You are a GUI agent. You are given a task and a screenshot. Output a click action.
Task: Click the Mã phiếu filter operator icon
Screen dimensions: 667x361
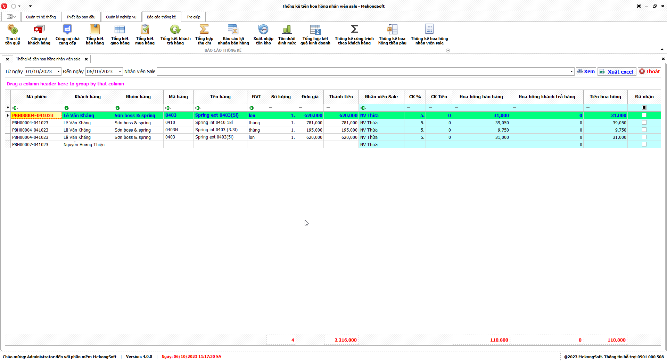pyautogui.click(x=15, y=108)
